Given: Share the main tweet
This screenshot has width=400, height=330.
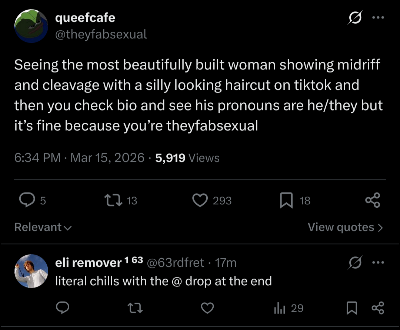Looking at the screenshot, I should pyautogui.click(x=373, y=201).
